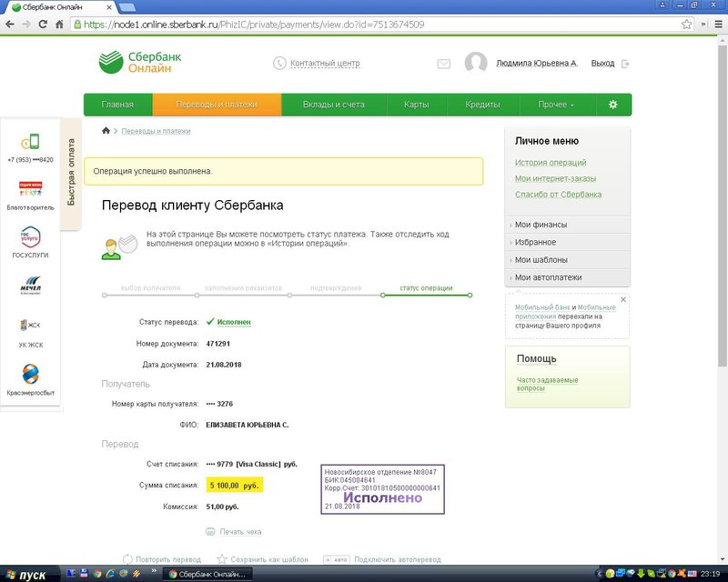Open the messages envelope icon
The height and width of the screenshot is (582, 728).
click(x=443, y=64)
